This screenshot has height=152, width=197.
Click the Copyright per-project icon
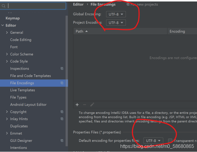62,112
